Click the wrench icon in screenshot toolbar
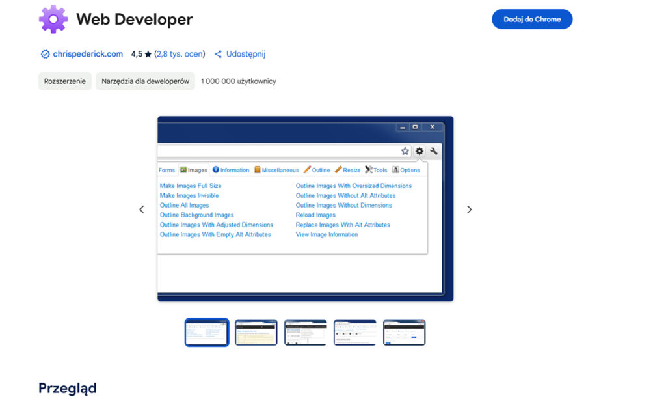 point(434,151)
